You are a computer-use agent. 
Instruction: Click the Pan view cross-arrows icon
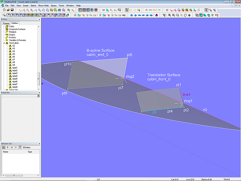point(189,15)
